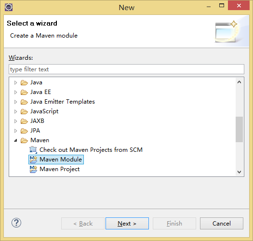Maximize the New dialog window
Screen dimensions: 253x241
(x=222, y=6)
